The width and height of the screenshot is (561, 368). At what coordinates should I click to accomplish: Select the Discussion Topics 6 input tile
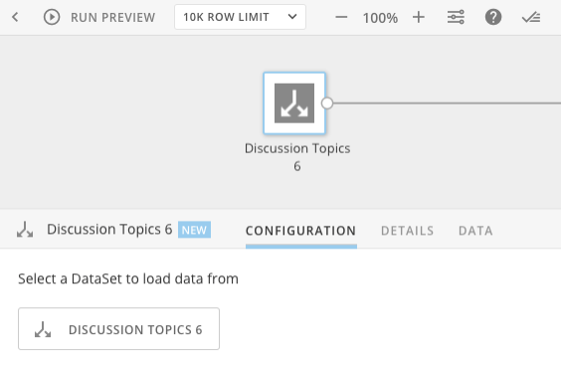294,103
